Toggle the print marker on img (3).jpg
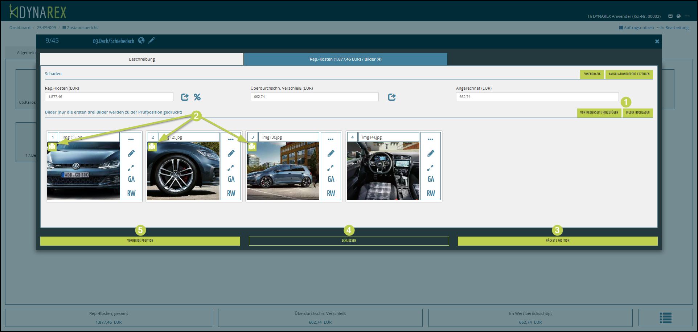The width and height of the screenshot is (698, 332). click(x=252, y=147)
